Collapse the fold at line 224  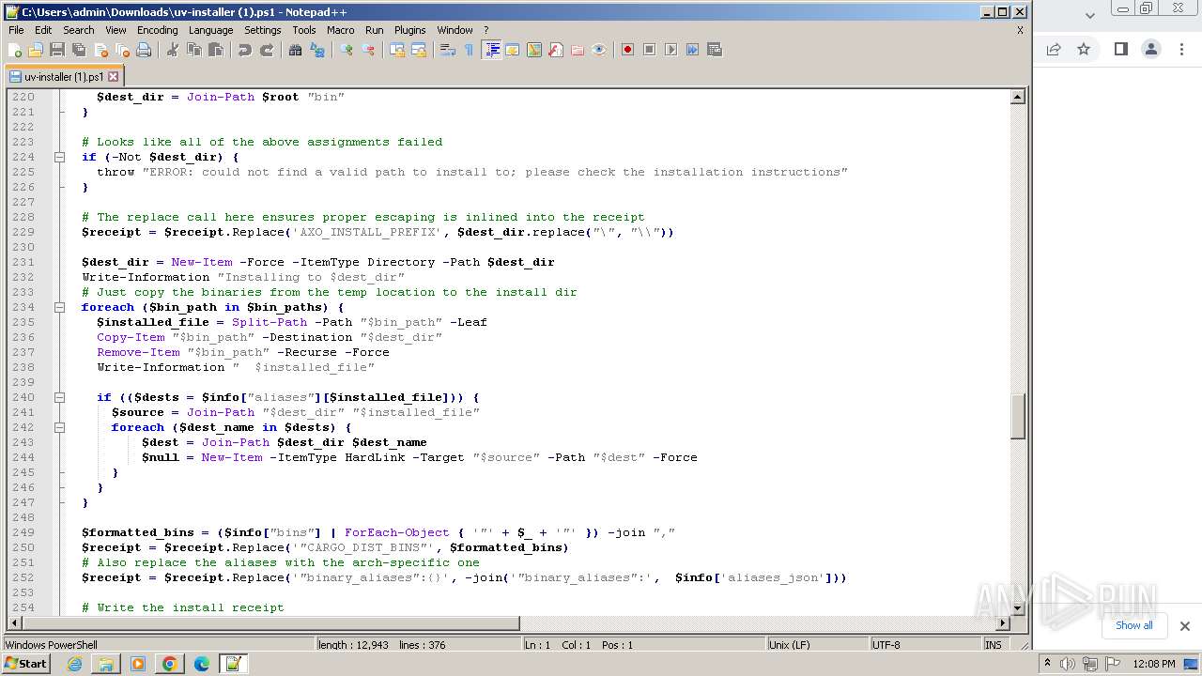[x=59, y=157]
